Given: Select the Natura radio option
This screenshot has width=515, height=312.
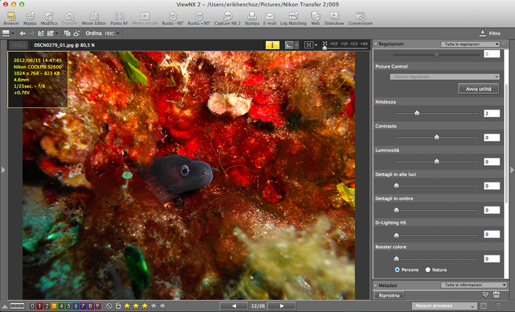Looking at the screenshot, I should pos(428,270).
